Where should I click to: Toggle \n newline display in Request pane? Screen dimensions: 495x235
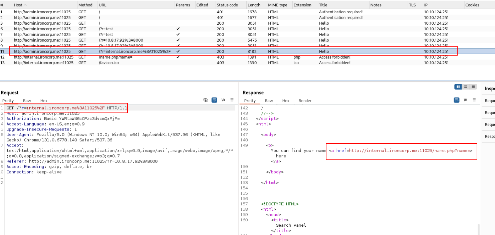coord(223,100)
